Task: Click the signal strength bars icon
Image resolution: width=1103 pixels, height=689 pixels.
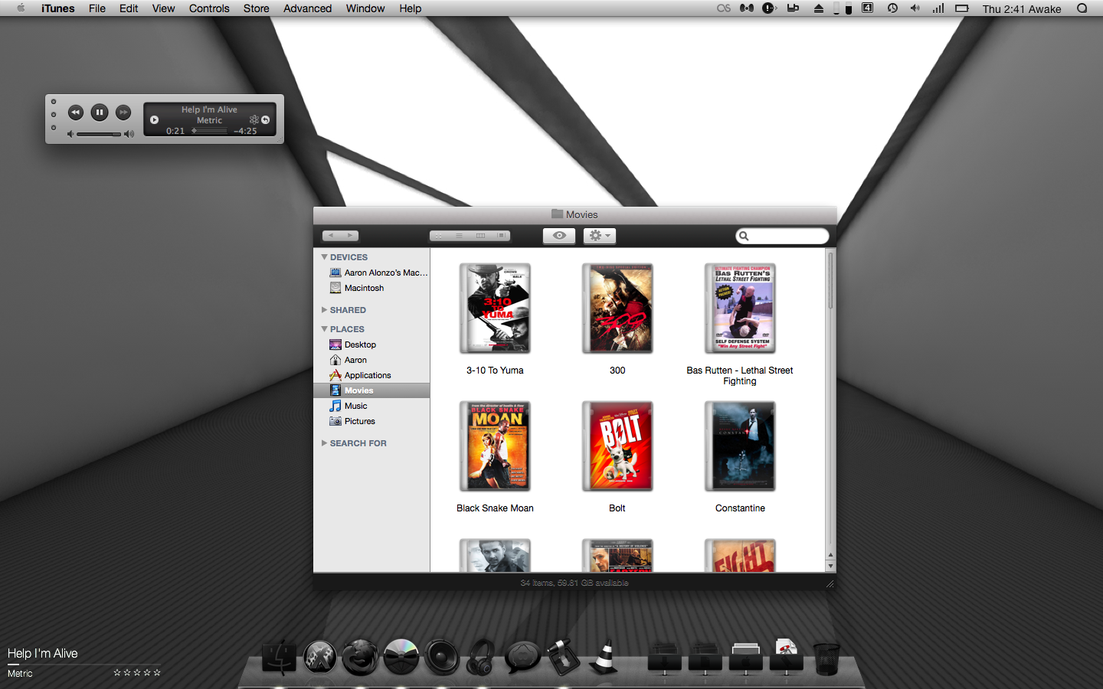Action: pyautogui.click(x=938, y=8)
